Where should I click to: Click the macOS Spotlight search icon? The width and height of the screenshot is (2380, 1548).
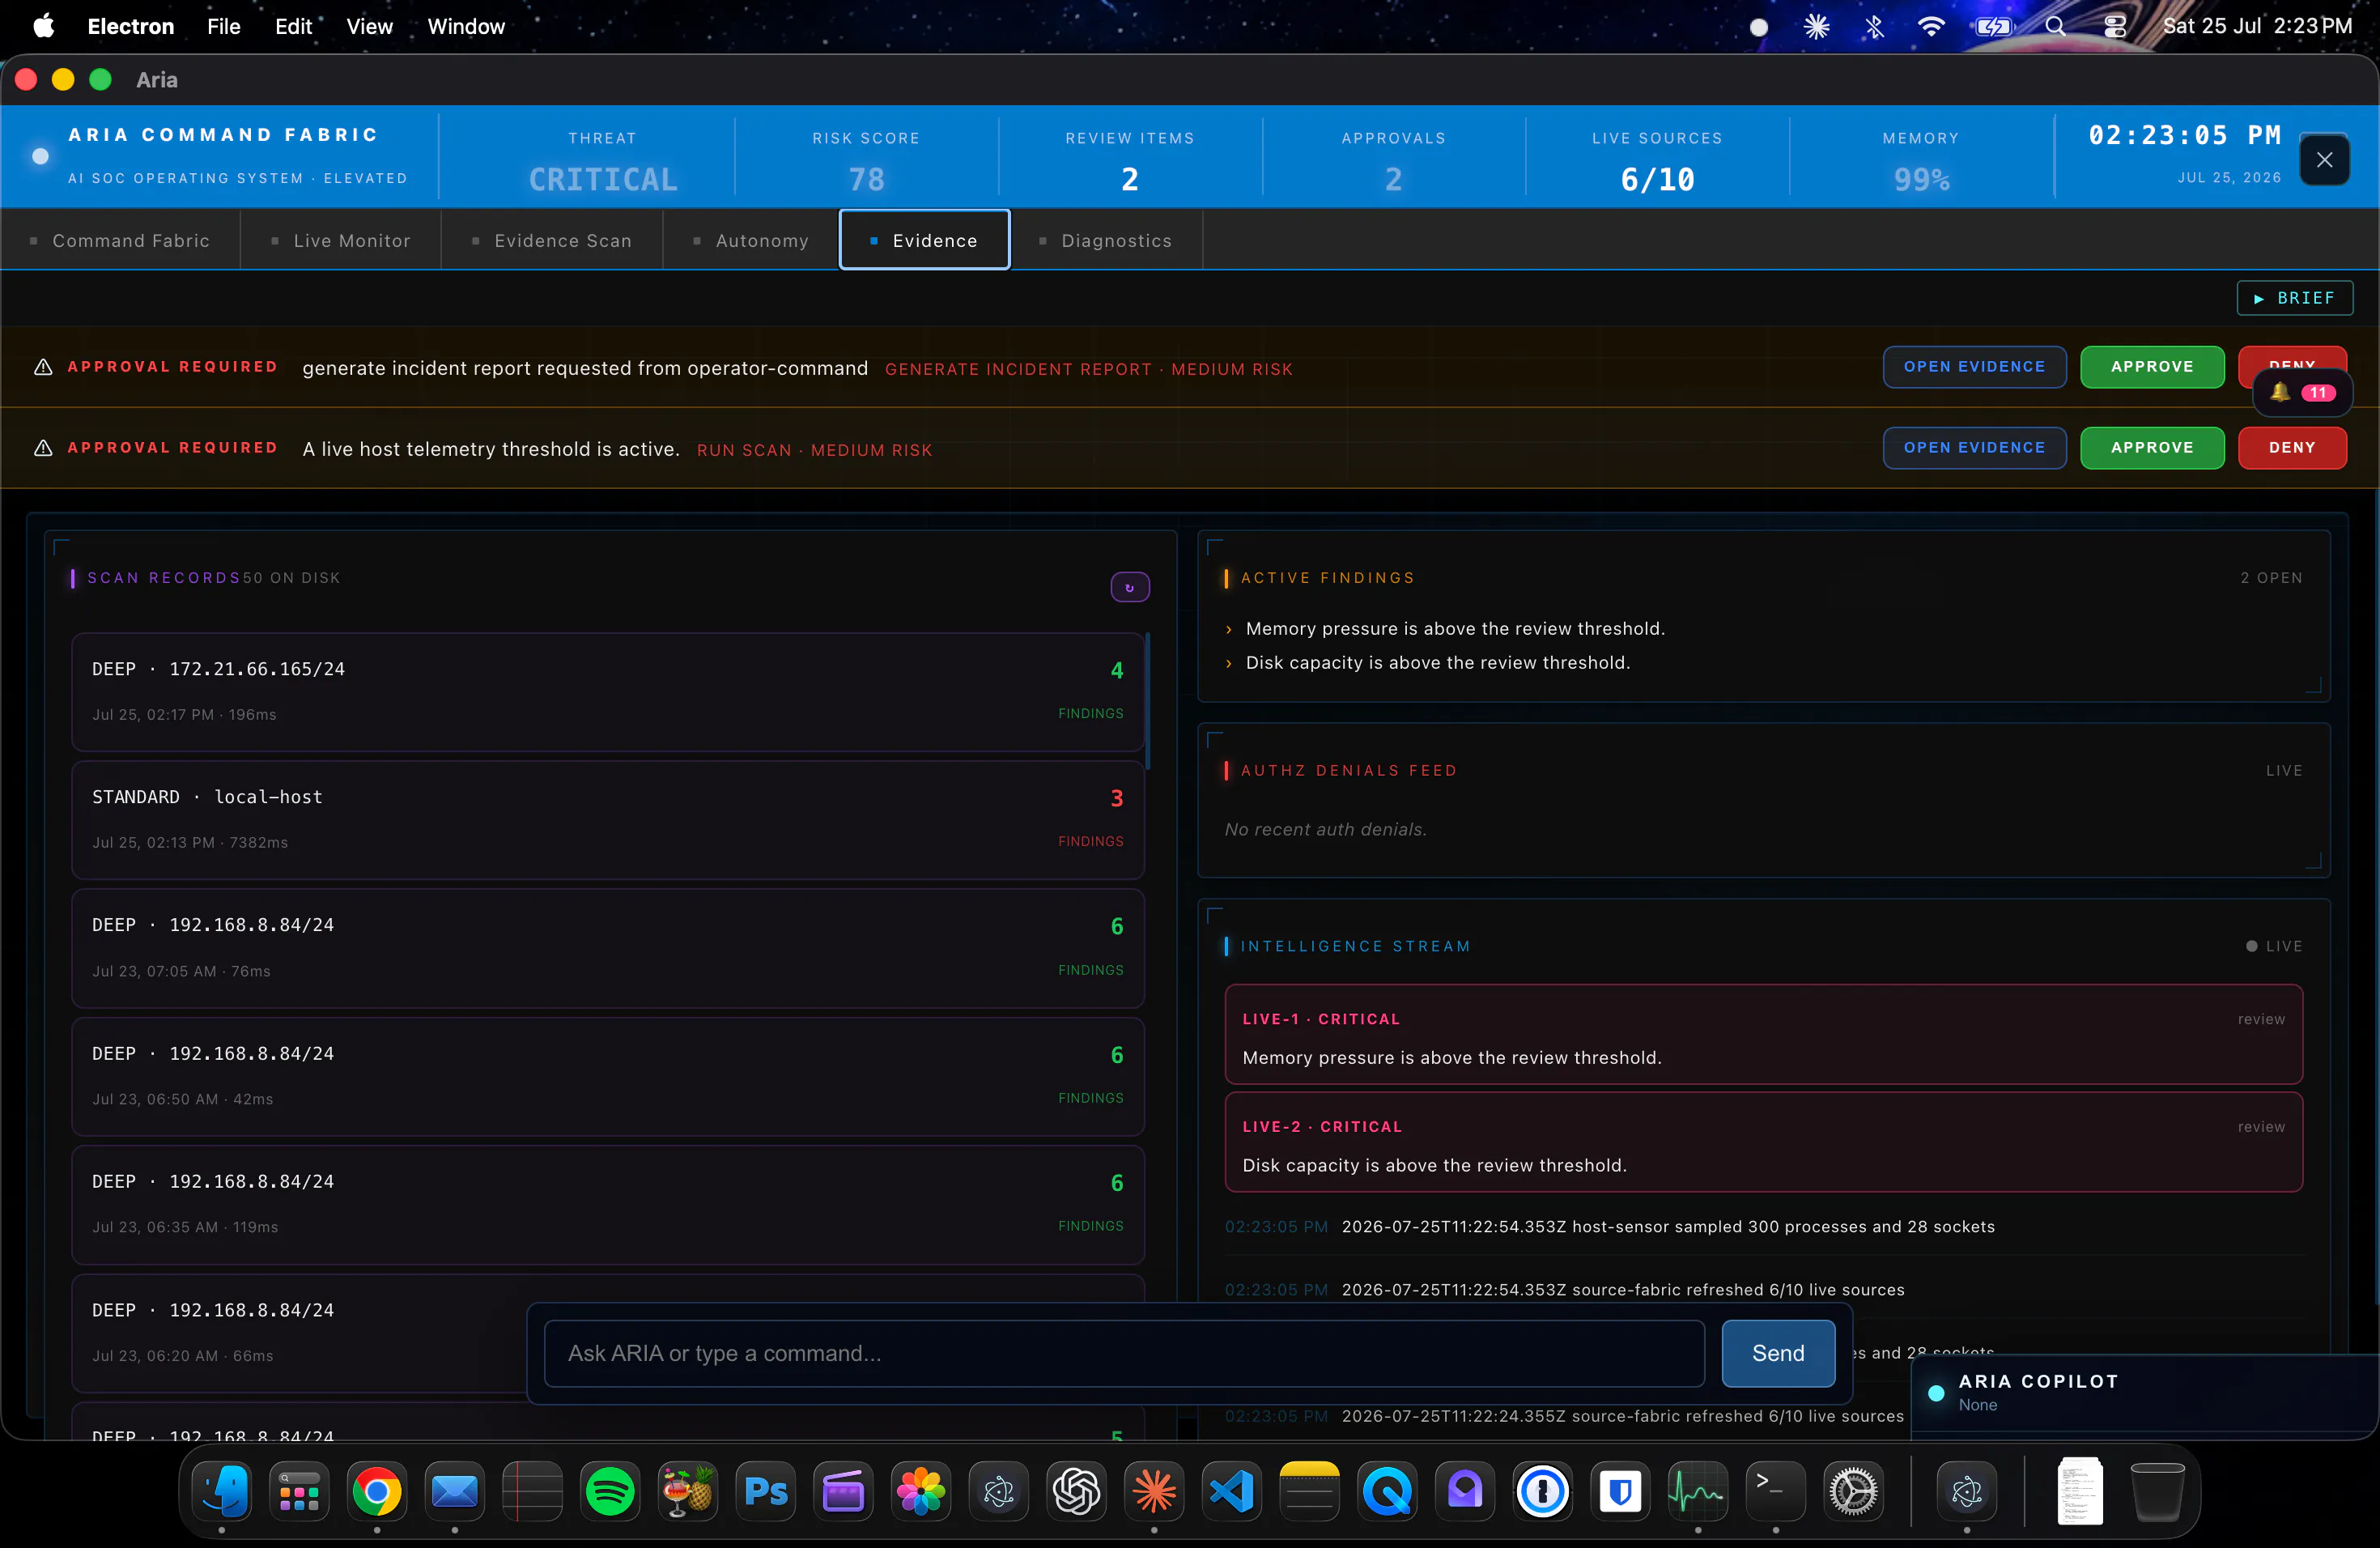pos(2055,26)
